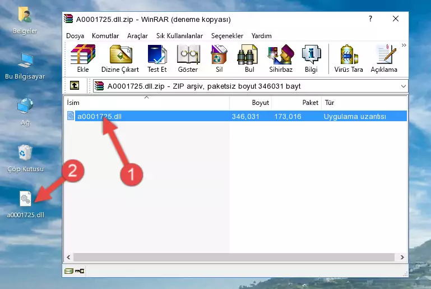Click the 173,016 packed value
431x289 pixels.
(288, 116)
